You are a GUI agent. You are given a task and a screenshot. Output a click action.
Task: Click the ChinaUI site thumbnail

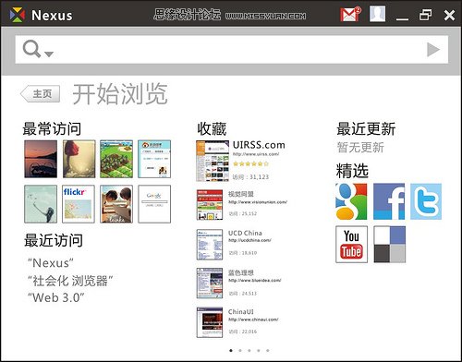point(210,322)
